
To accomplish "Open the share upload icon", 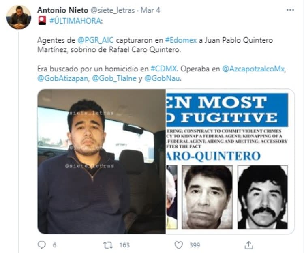I will pyautogui.click(x=249, y=245).
